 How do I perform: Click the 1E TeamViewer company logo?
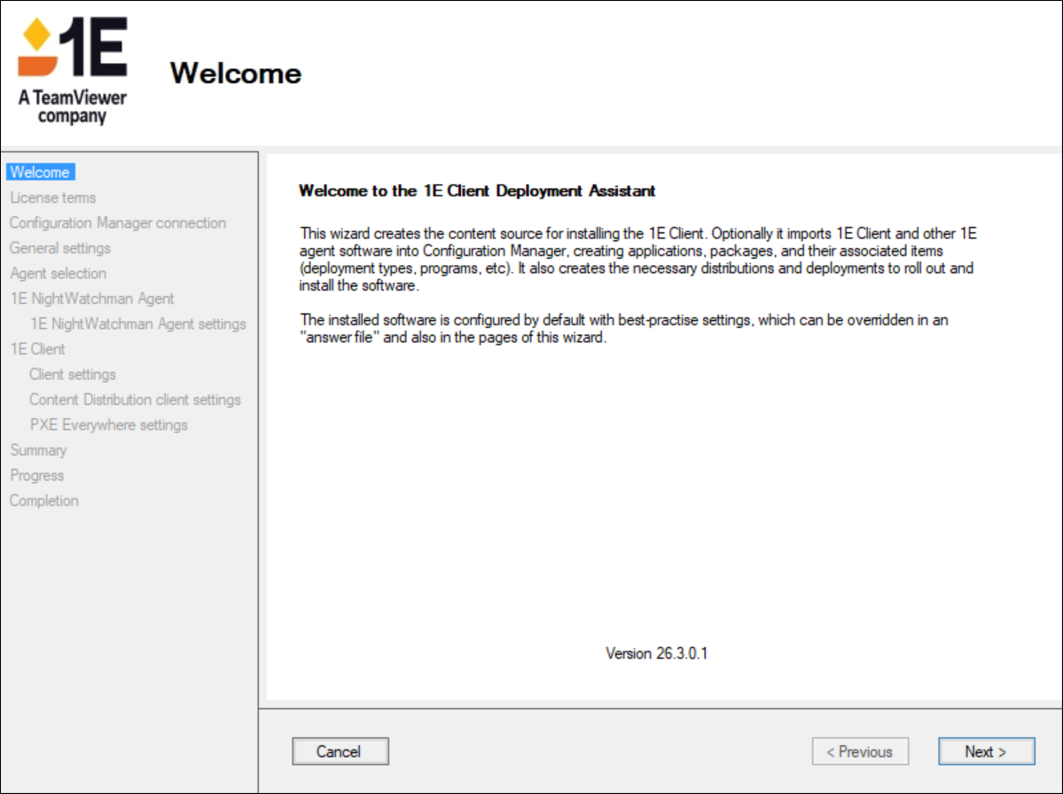[73, 71]
